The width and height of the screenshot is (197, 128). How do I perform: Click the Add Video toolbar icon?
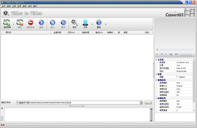(x=7, y=22)
